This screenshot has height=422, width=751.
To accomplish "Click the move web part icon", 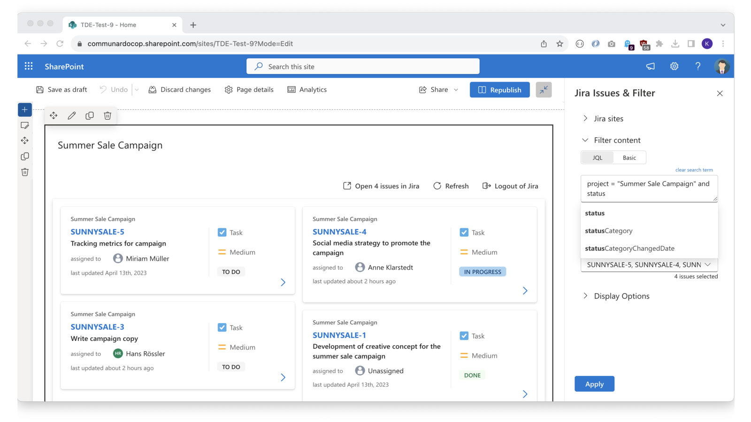I will pos(54,115).
